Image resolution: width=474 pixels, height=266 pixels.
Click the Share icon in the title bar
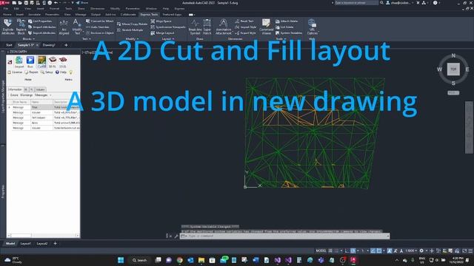click(x=81, y=3)
